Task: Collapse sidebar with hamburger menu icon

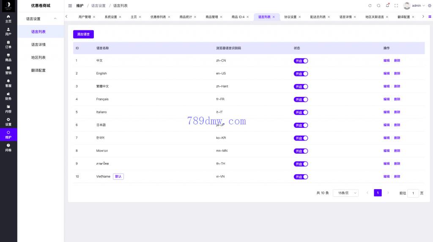Action: click(x=70, y=5)
